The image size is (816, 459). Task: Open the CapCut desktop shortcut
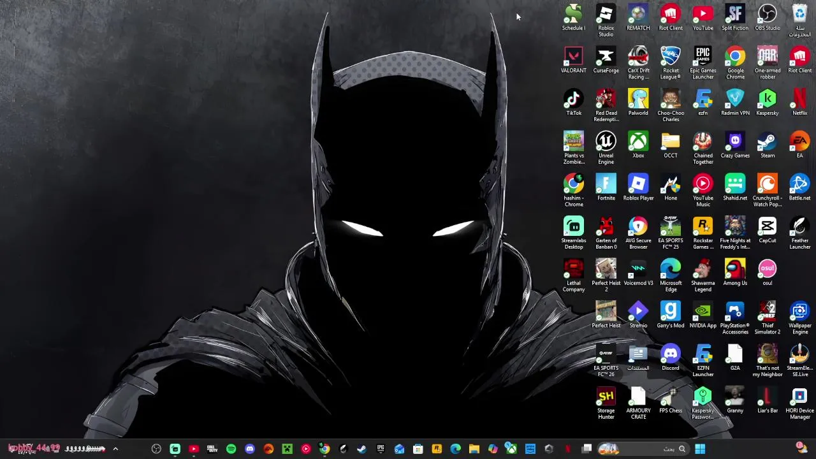[768, 230]
